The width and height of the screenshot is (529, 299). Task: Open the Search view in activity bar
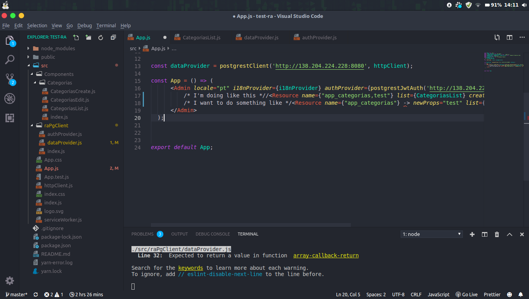pyautogui.click(x=9, y=59)
